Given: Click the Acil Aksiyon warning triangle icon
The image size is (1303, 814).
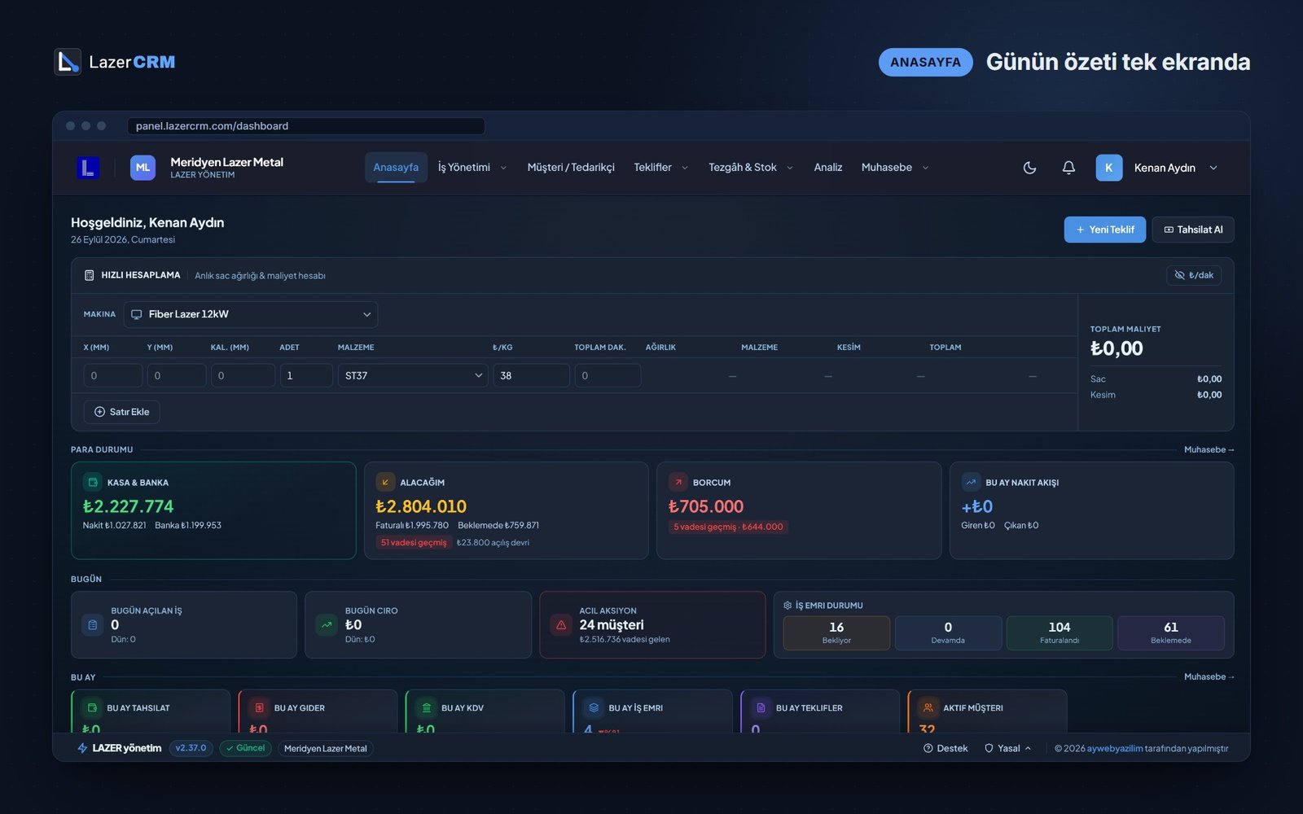Looking at the screenshot, I should pyautogui.click(x=561, y=625).
